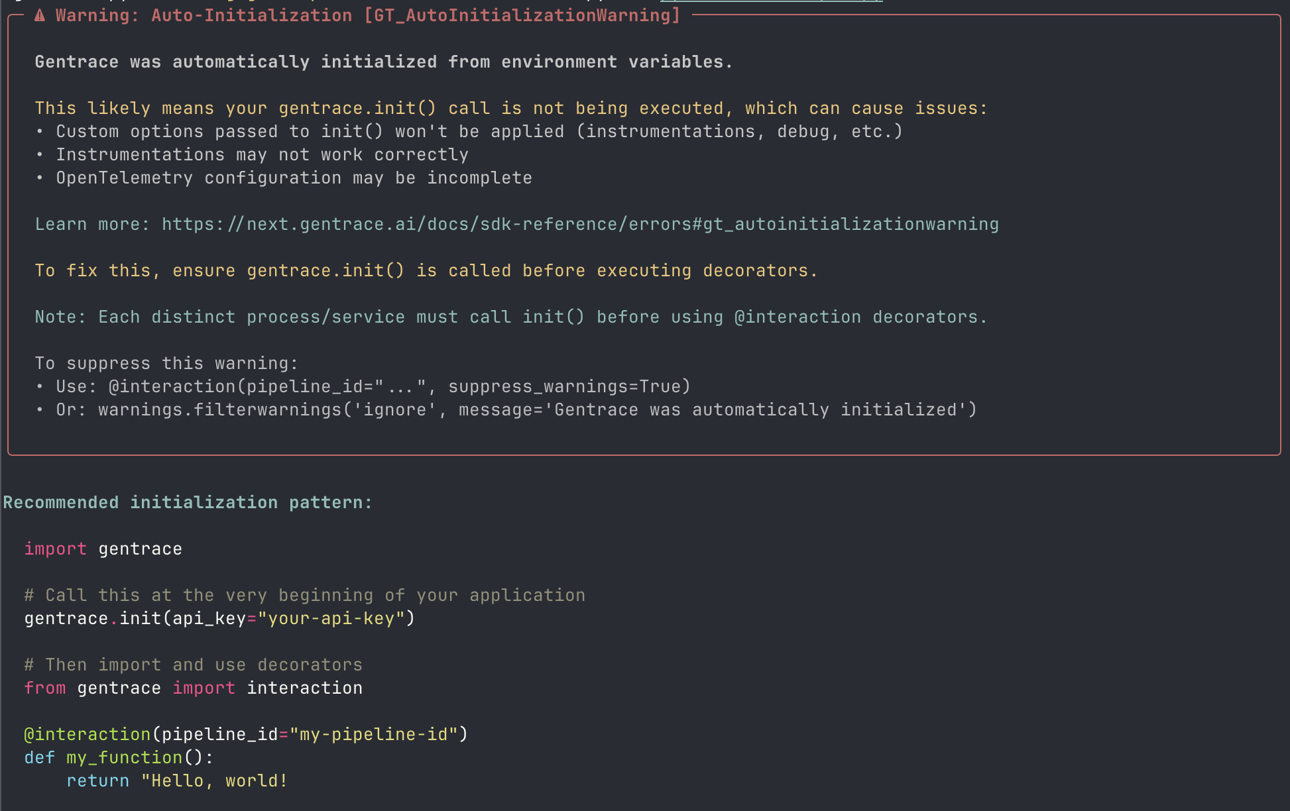This screenshot has width=1290, height=811.
Task: Click the warning triangle icon
Action: [x=40, y=15]
